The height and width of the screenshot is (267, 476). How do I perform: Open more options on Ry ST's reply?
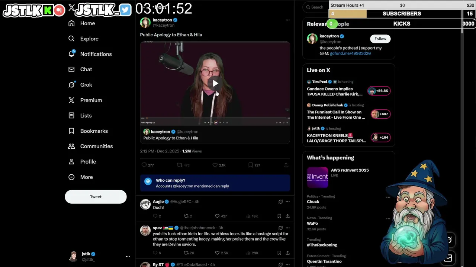[287, 264]
